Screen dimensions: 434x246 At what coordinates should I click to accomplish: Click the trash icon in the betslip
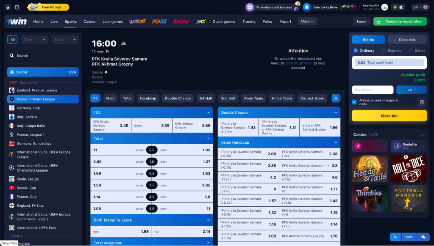point(421,102)
